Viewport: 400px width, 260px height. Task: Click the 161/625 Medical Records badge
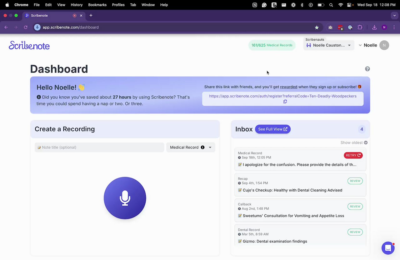tap(272, 45)
